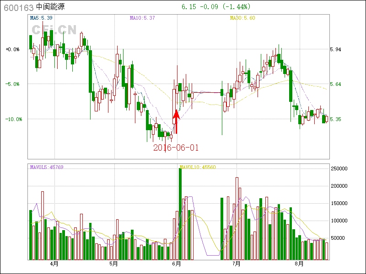
Task: Click the CF.CN watermark logo
Action: point(54,30)
